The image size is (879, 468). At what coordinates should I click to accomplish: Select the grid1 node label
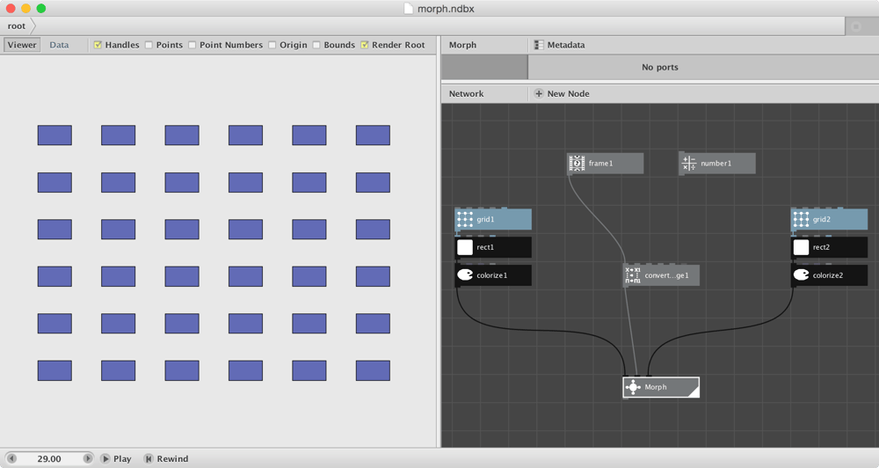485,219
